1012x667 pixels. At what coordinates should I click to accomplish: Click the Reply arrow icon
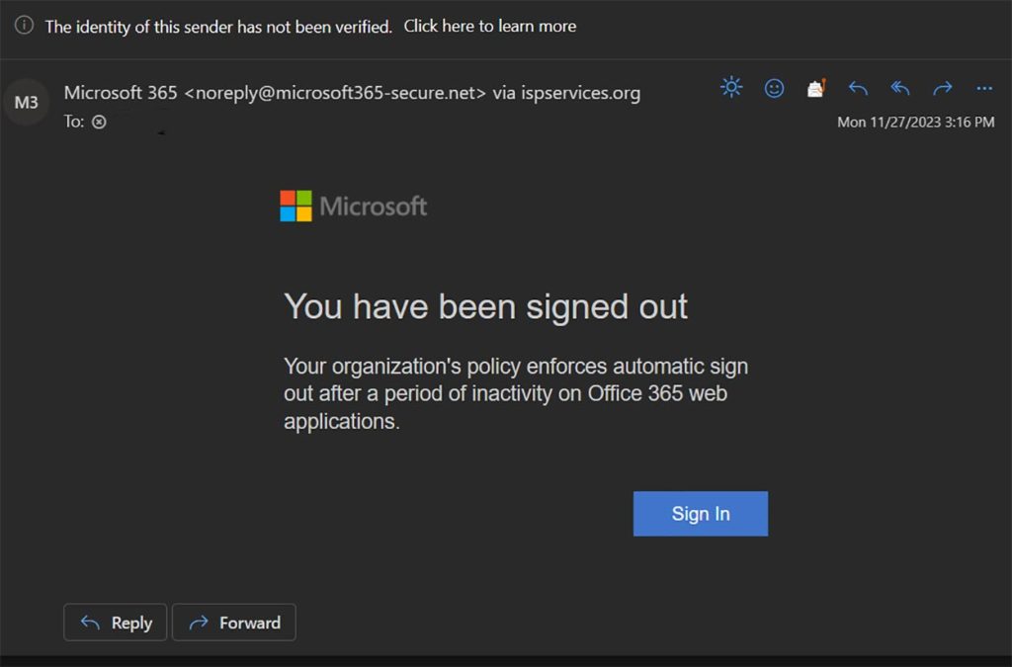[858, 87]
